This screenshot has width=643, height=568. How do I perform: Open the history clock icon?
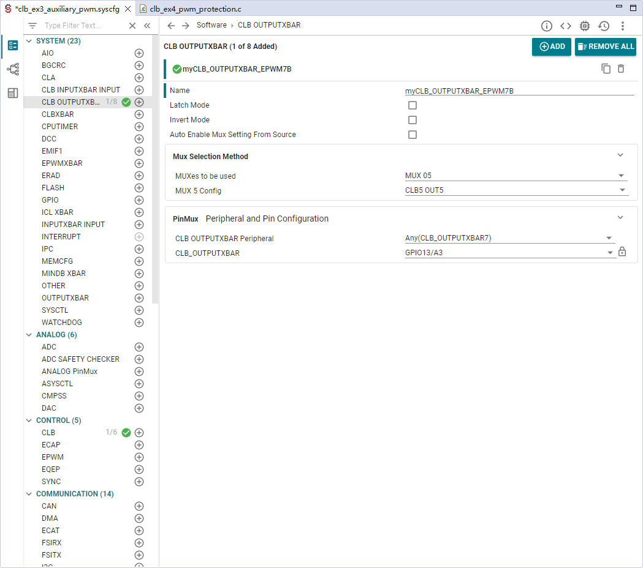pos(603,26)
